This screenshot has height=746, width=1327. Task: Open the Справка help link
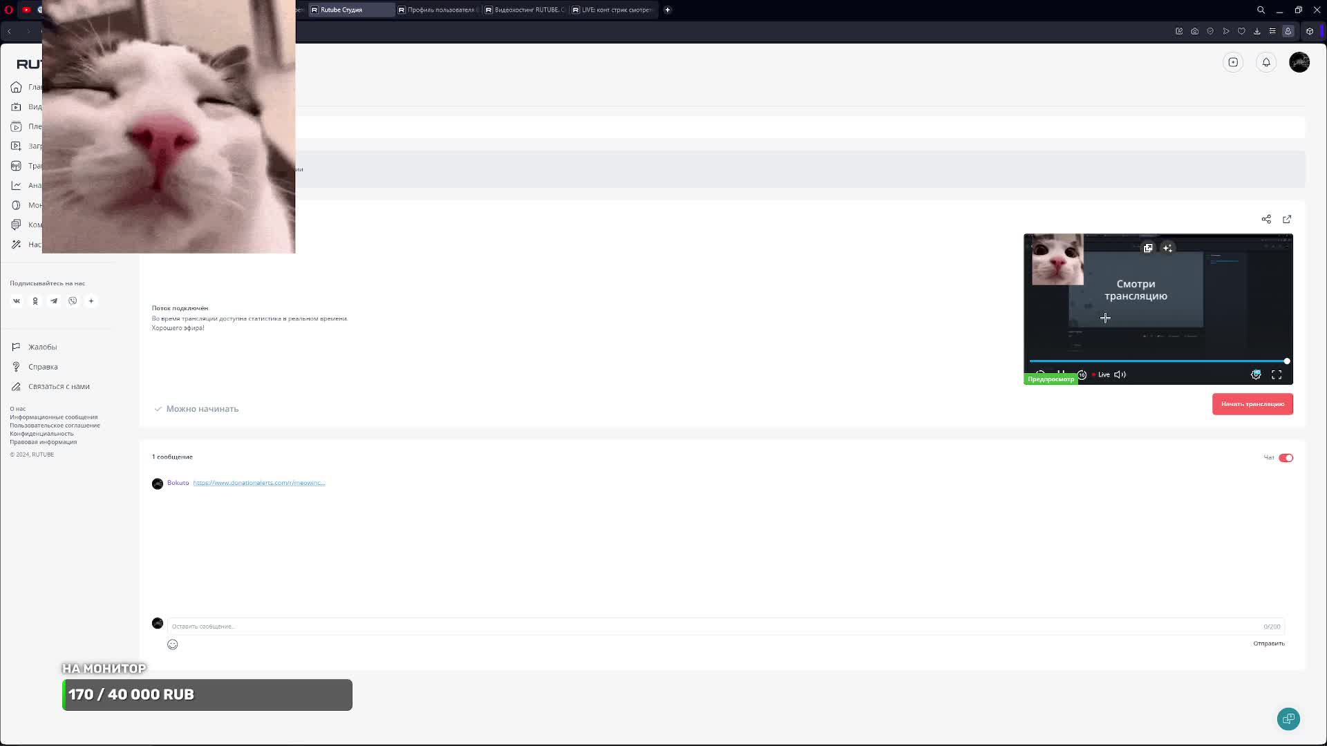[x=43, y=367]
